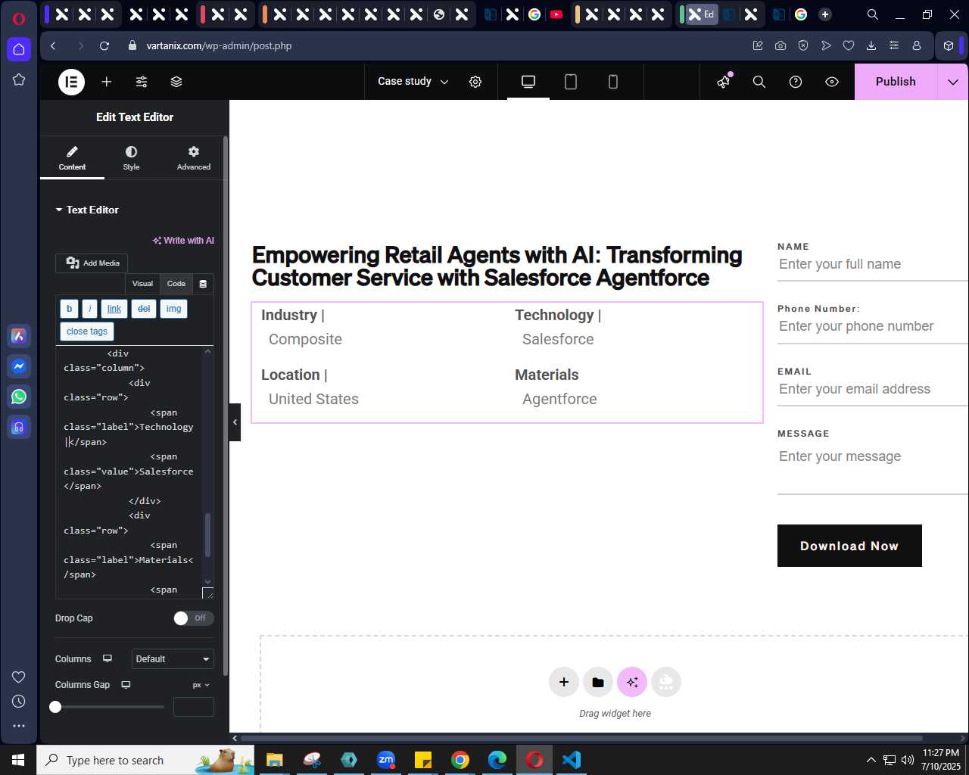Open the Elementor main menu logo
The image size is (969, 775).
[x=72, y=82]
